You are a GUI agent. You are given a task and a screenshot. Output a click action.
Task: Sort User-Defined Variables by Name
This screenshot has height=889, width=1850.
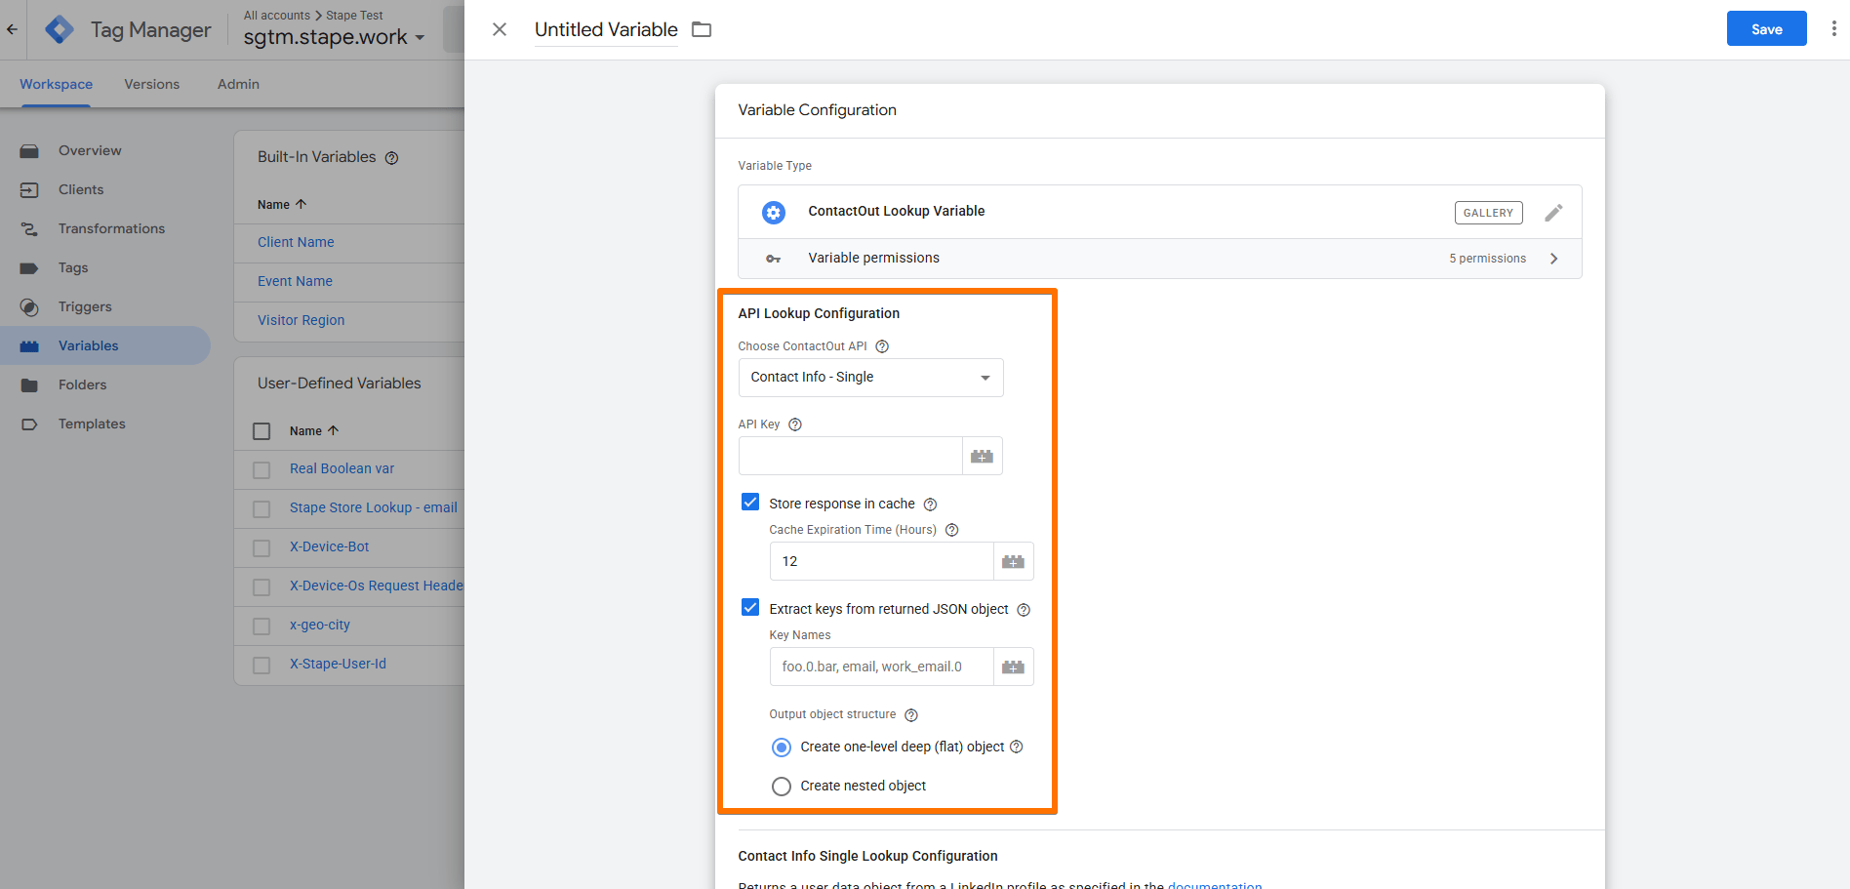[x=314, y=430]
